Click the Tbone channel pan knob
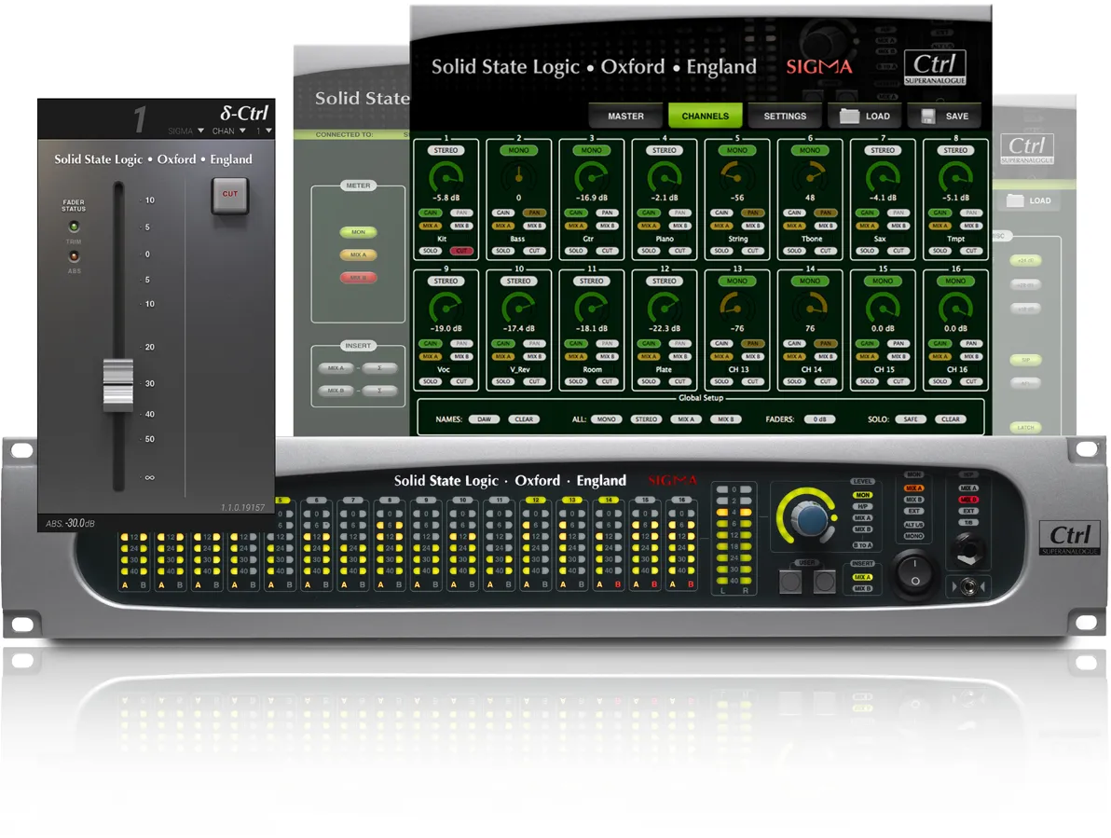 point(810,175)
